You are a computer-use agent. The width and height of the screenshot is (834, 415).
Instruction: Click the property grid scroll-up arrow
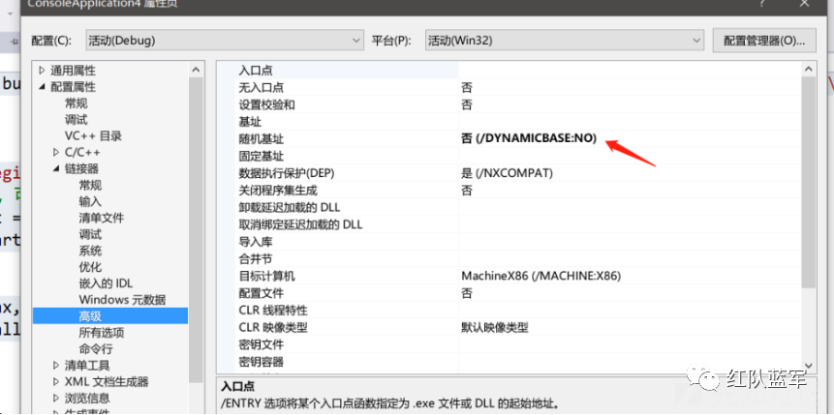click(x=809, y=70)
